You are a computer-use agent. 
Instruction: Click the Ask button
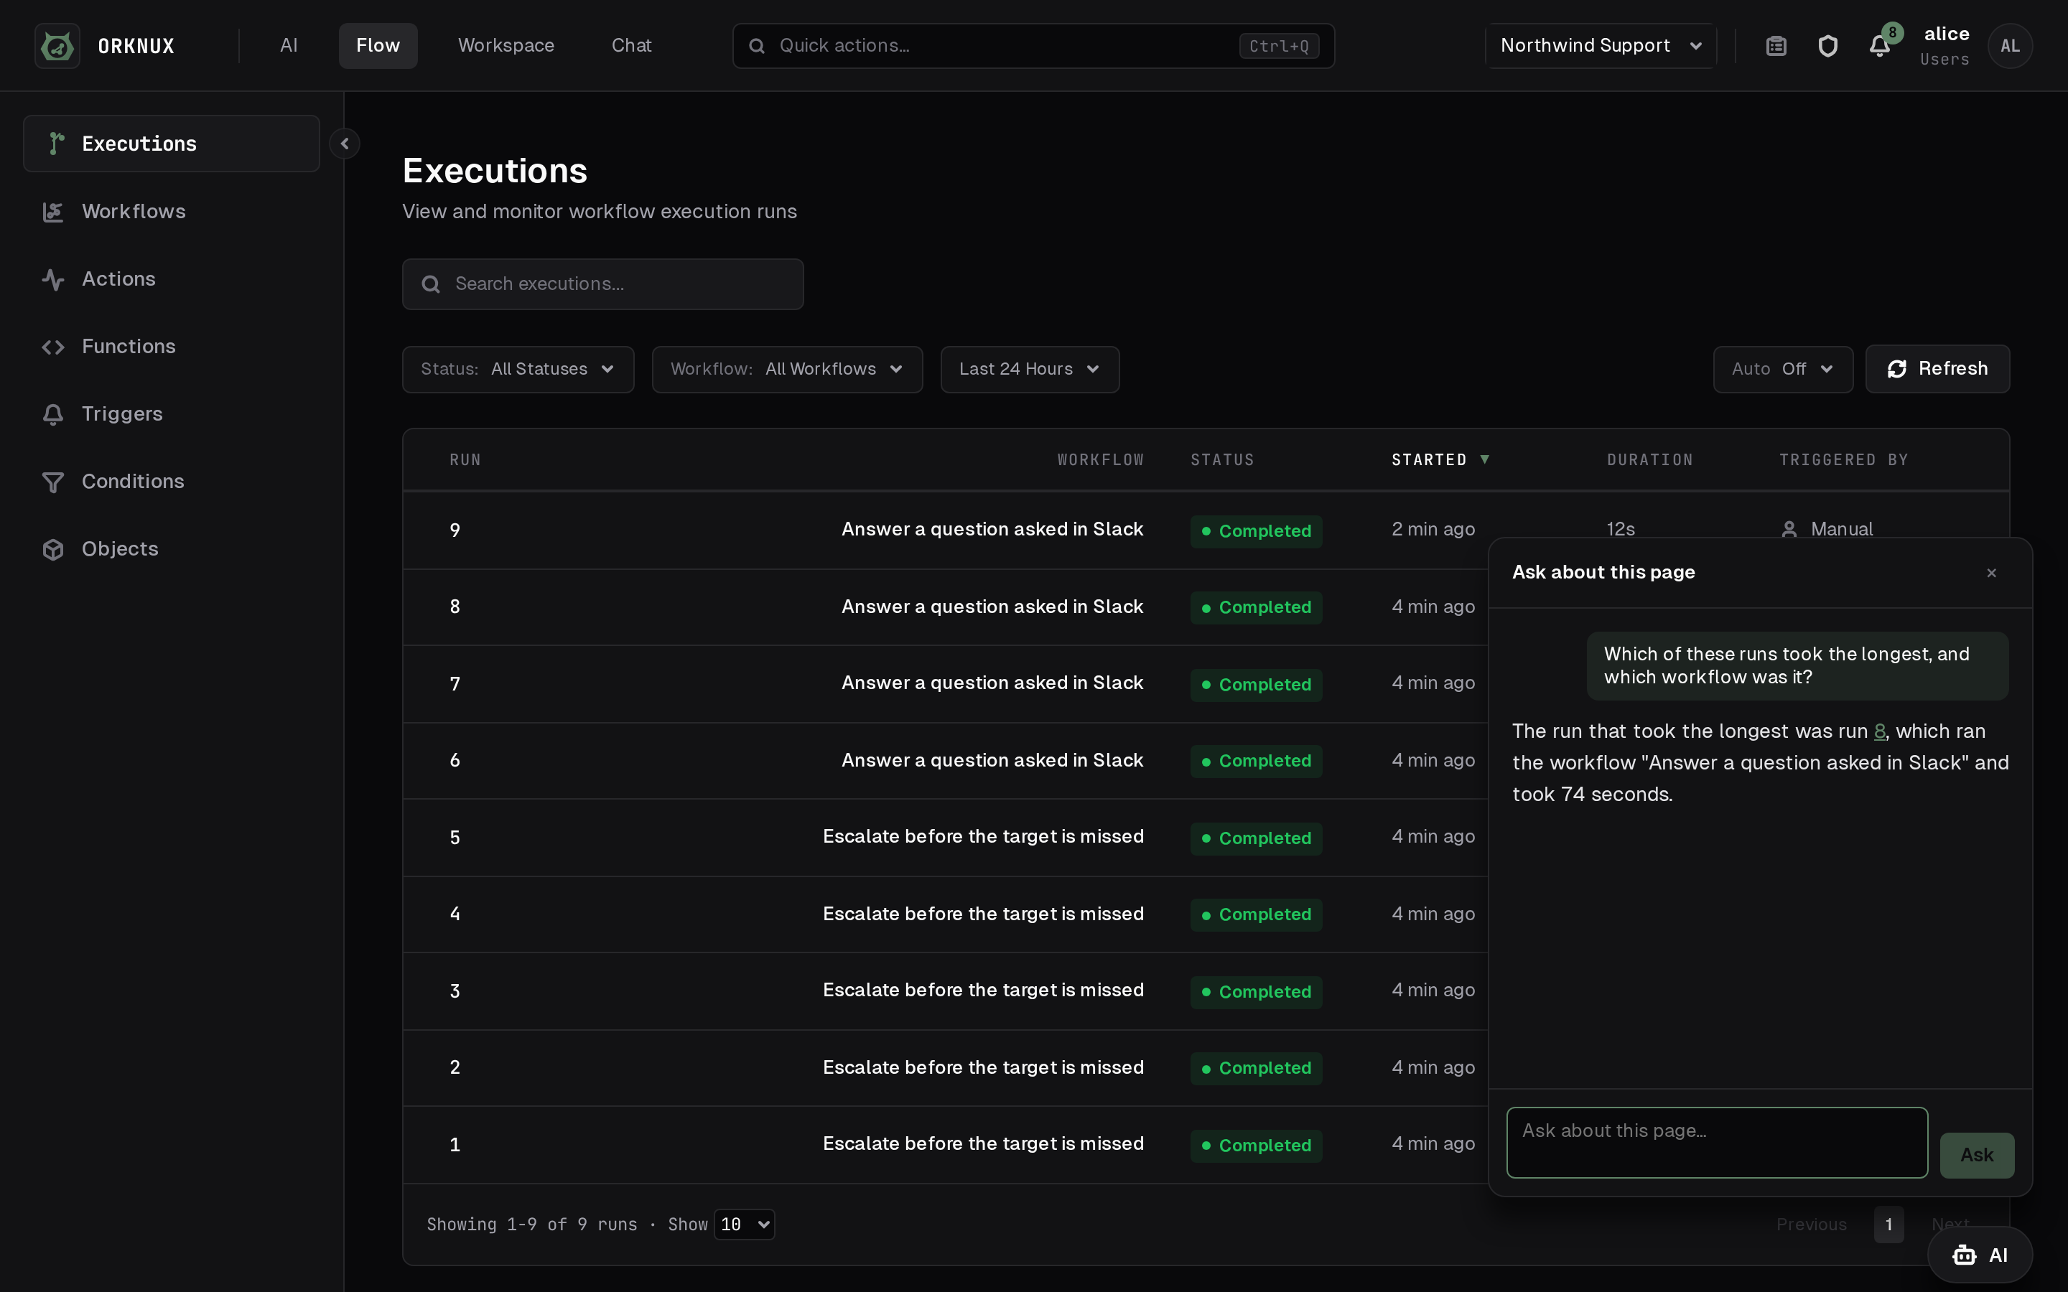1977,1154
